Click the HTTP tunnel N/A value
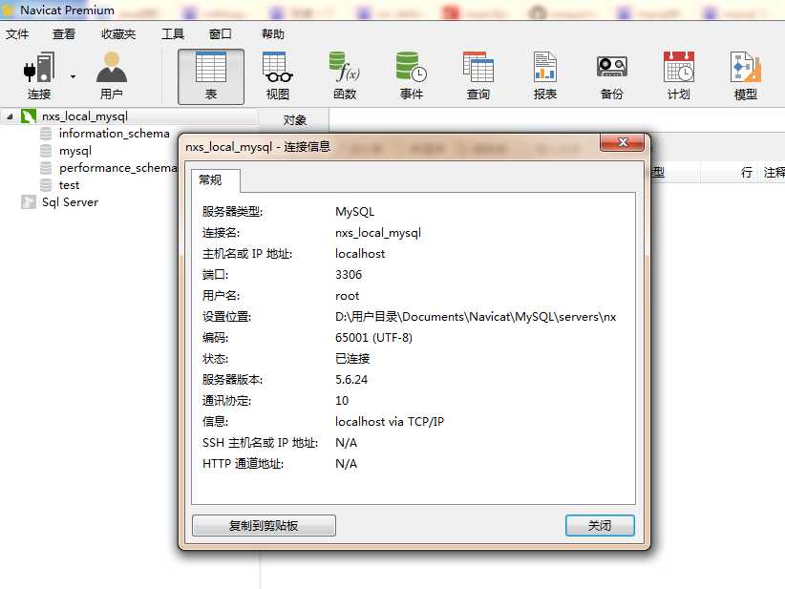Image resolution: width=785 pixels, height=589 pixels. click(346, 464)
